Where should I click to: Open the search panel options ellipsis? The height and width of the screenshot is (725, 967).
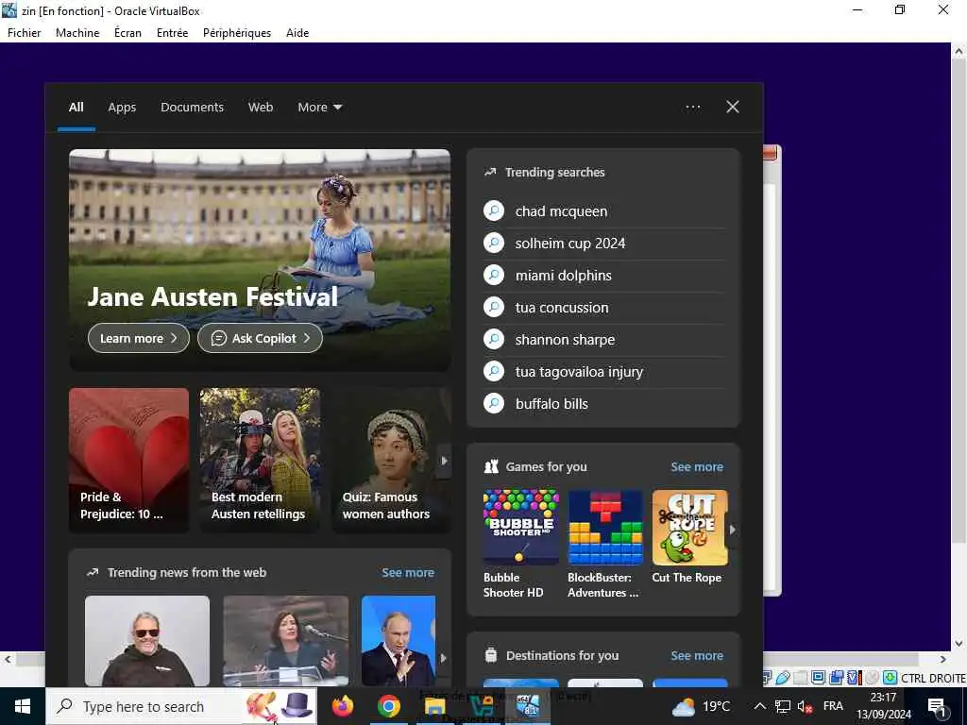coord(692,108)
